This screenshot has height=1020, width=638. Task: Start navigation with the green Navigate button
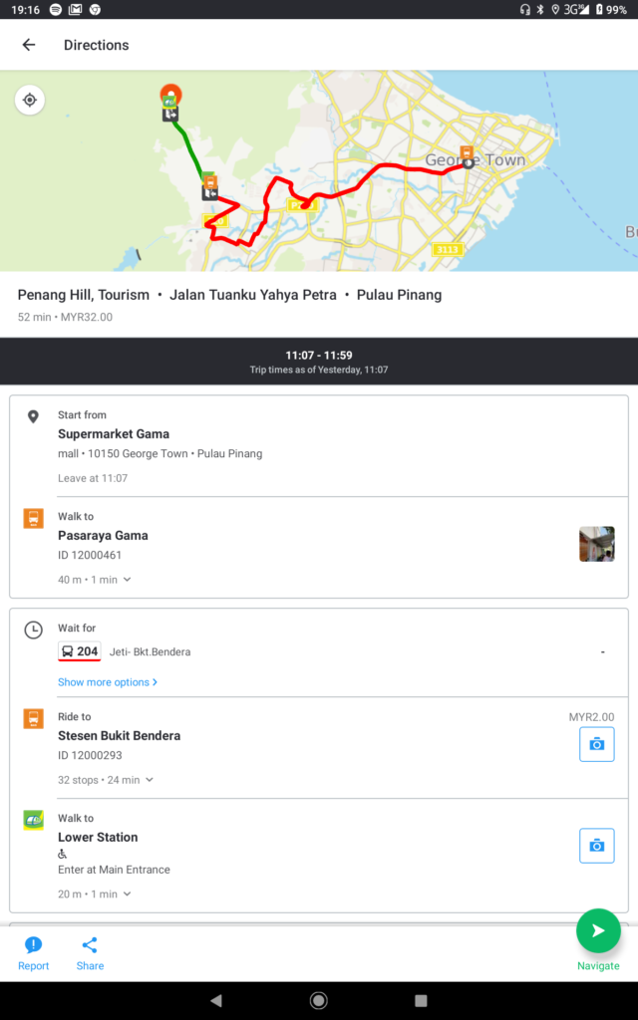598,931
